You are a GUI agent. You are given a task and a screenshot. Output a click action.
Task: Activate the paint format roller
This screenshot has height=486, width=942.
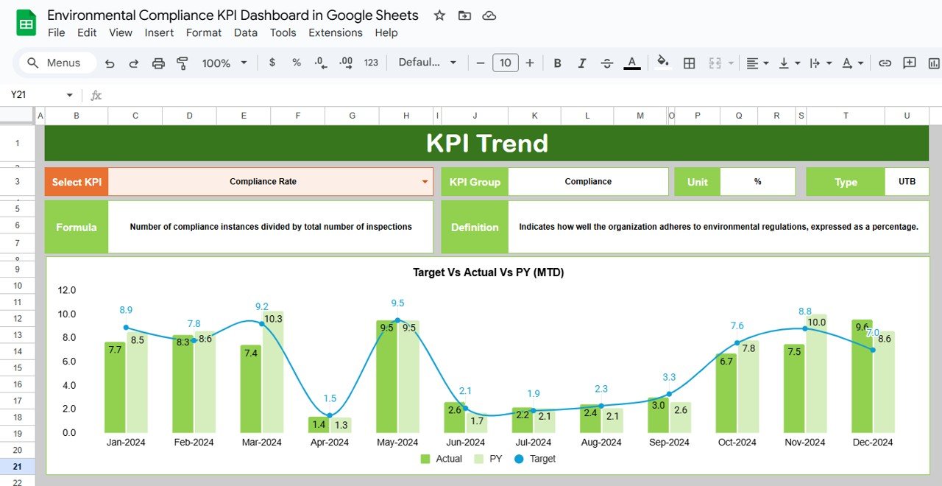pyautogui.click(x=183, y=63)
